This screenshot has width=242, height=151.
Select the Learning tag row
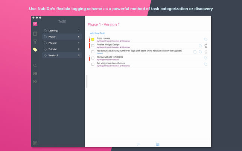coord(62,30)
